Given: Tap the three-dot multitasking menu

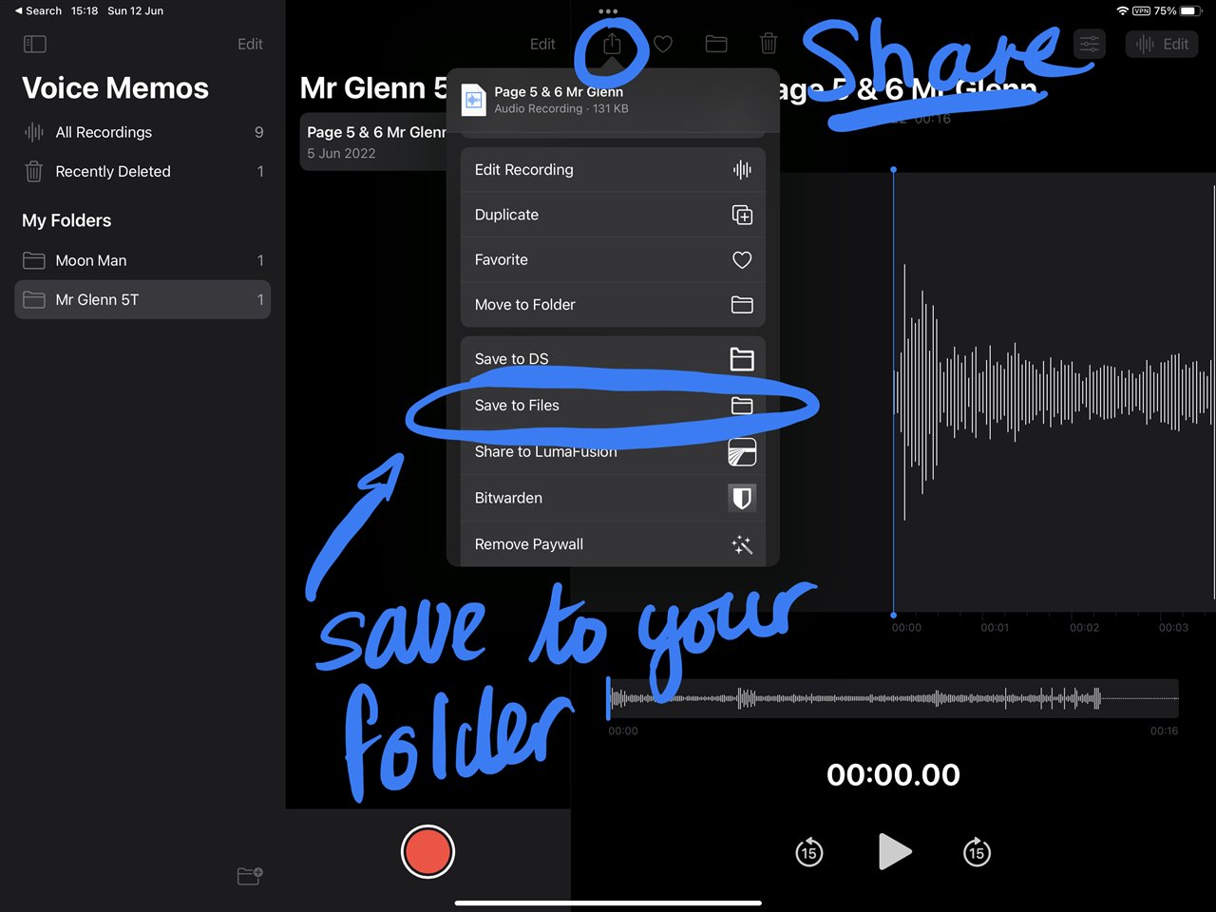Looking at the screenshot, I should coord(608,11).
